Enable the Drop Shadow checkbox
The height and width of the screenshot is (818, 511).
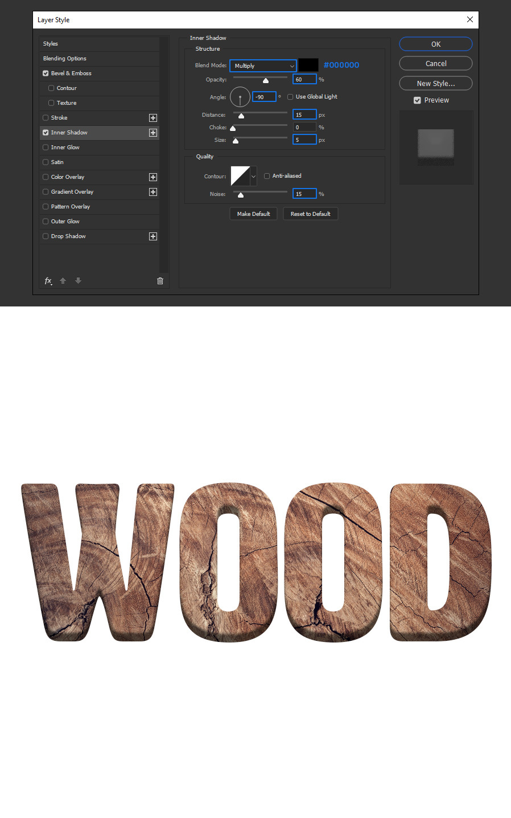(46, 236)
